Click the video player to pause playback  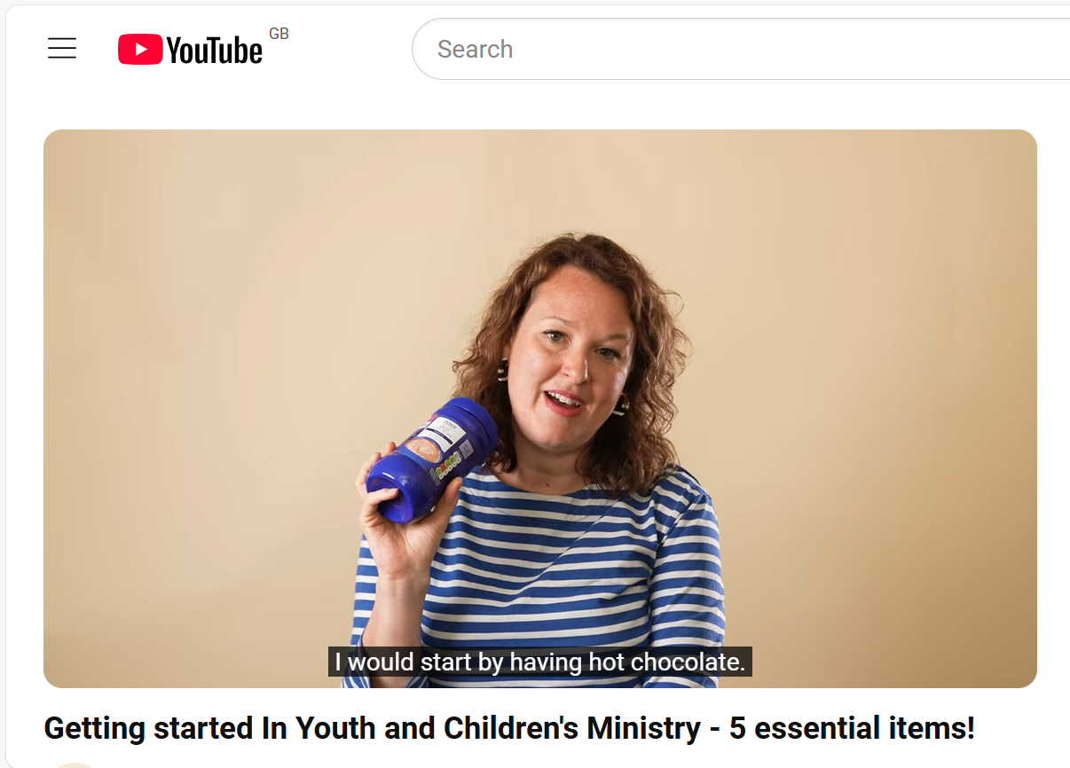coord(540,409)
